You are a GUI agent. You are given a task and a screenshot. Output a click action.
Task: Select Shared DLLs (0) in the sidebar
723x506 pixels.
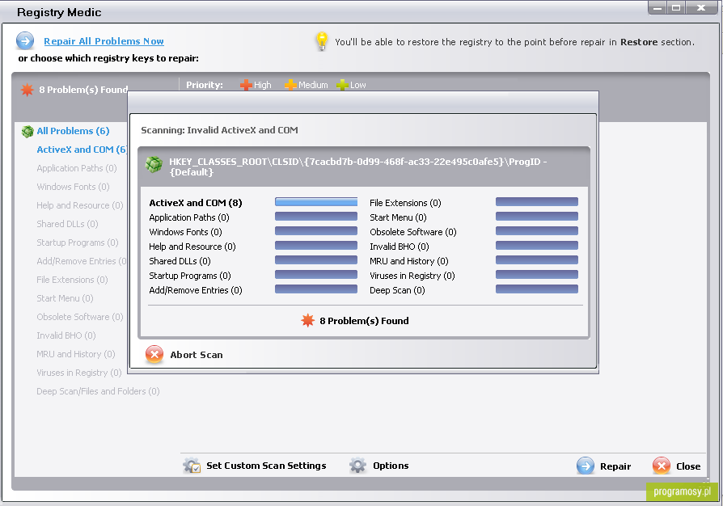(67, 224)
